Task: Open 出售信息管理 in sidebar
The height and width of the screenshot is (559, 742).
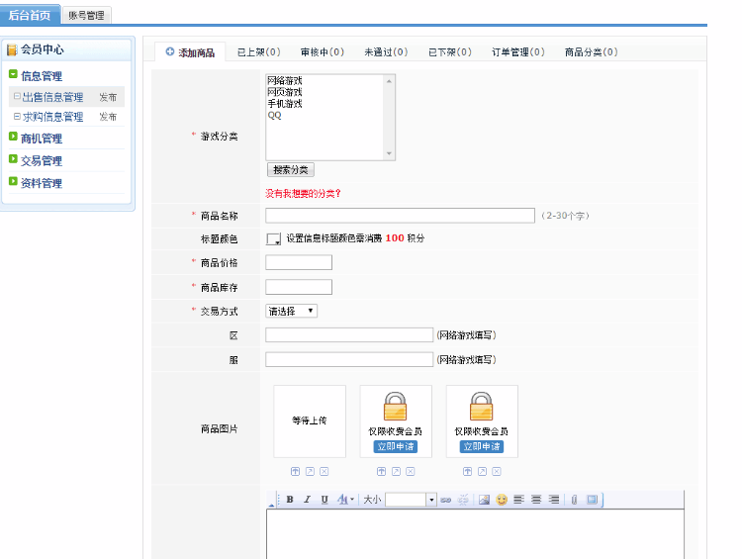Action: (x=53, y=97)
